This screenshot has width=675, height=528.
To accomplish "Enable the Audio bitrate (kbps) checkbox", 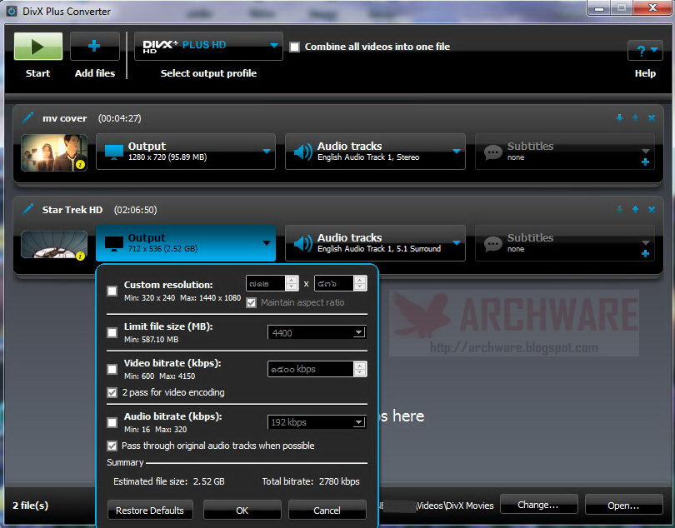I will click(112, 422).
